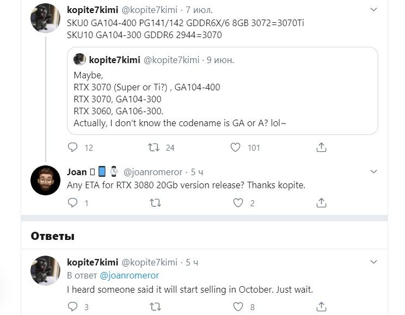Open more options for the top kopite7kimi tweet
This screenshot has width=405, height=315.
click(x=373, y=10)
